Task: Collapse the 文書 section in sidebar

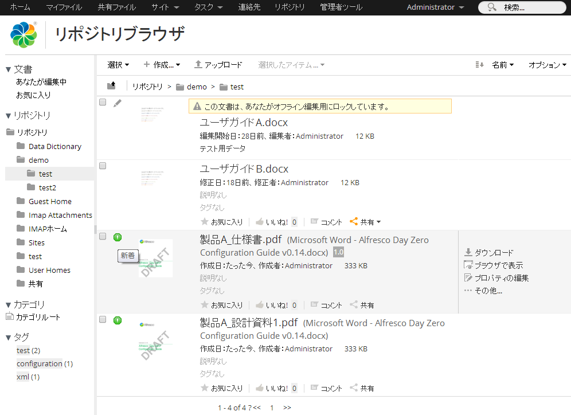Action: point(9,69)
